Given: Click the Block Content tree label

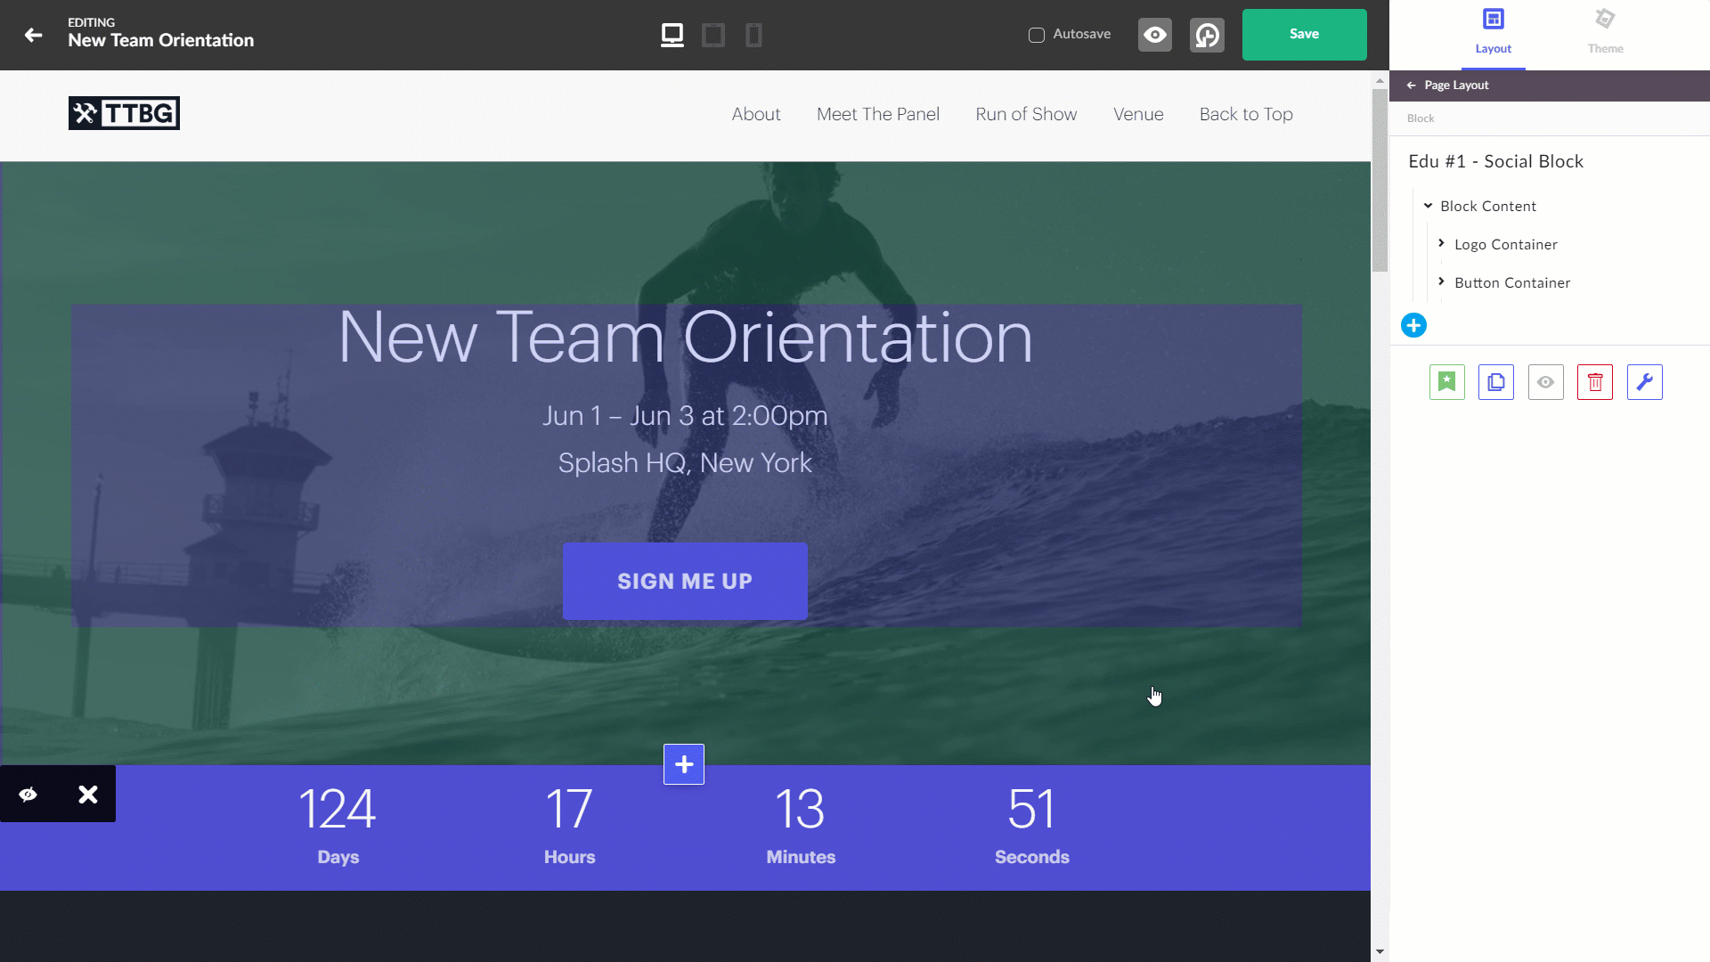Looking at the screenshot, I should click(x=1488, y=206).
